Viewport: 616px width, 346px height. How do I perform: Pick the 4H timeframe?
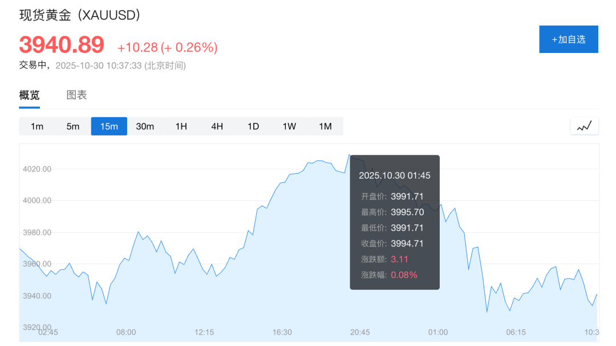[217, 126]
